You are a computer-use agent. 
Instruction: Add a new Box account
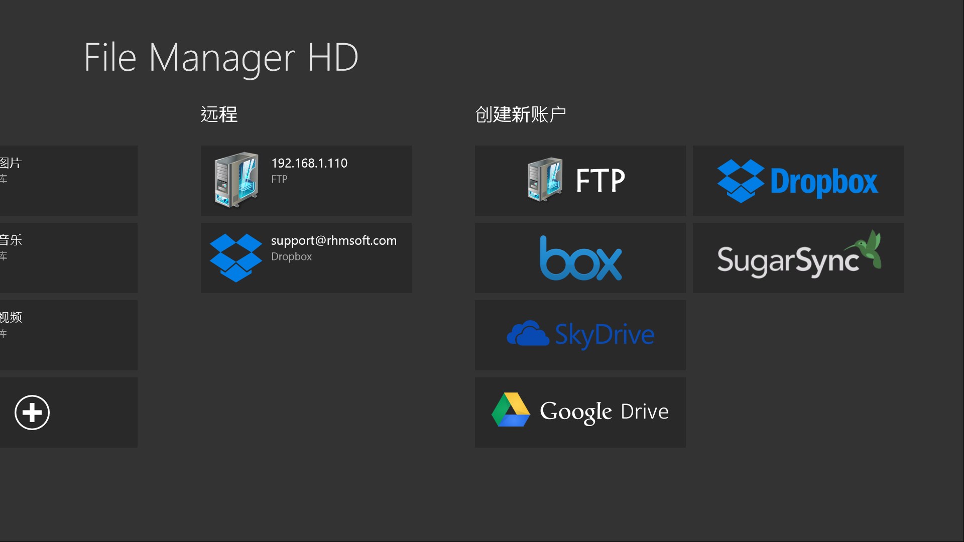point(580,258)
